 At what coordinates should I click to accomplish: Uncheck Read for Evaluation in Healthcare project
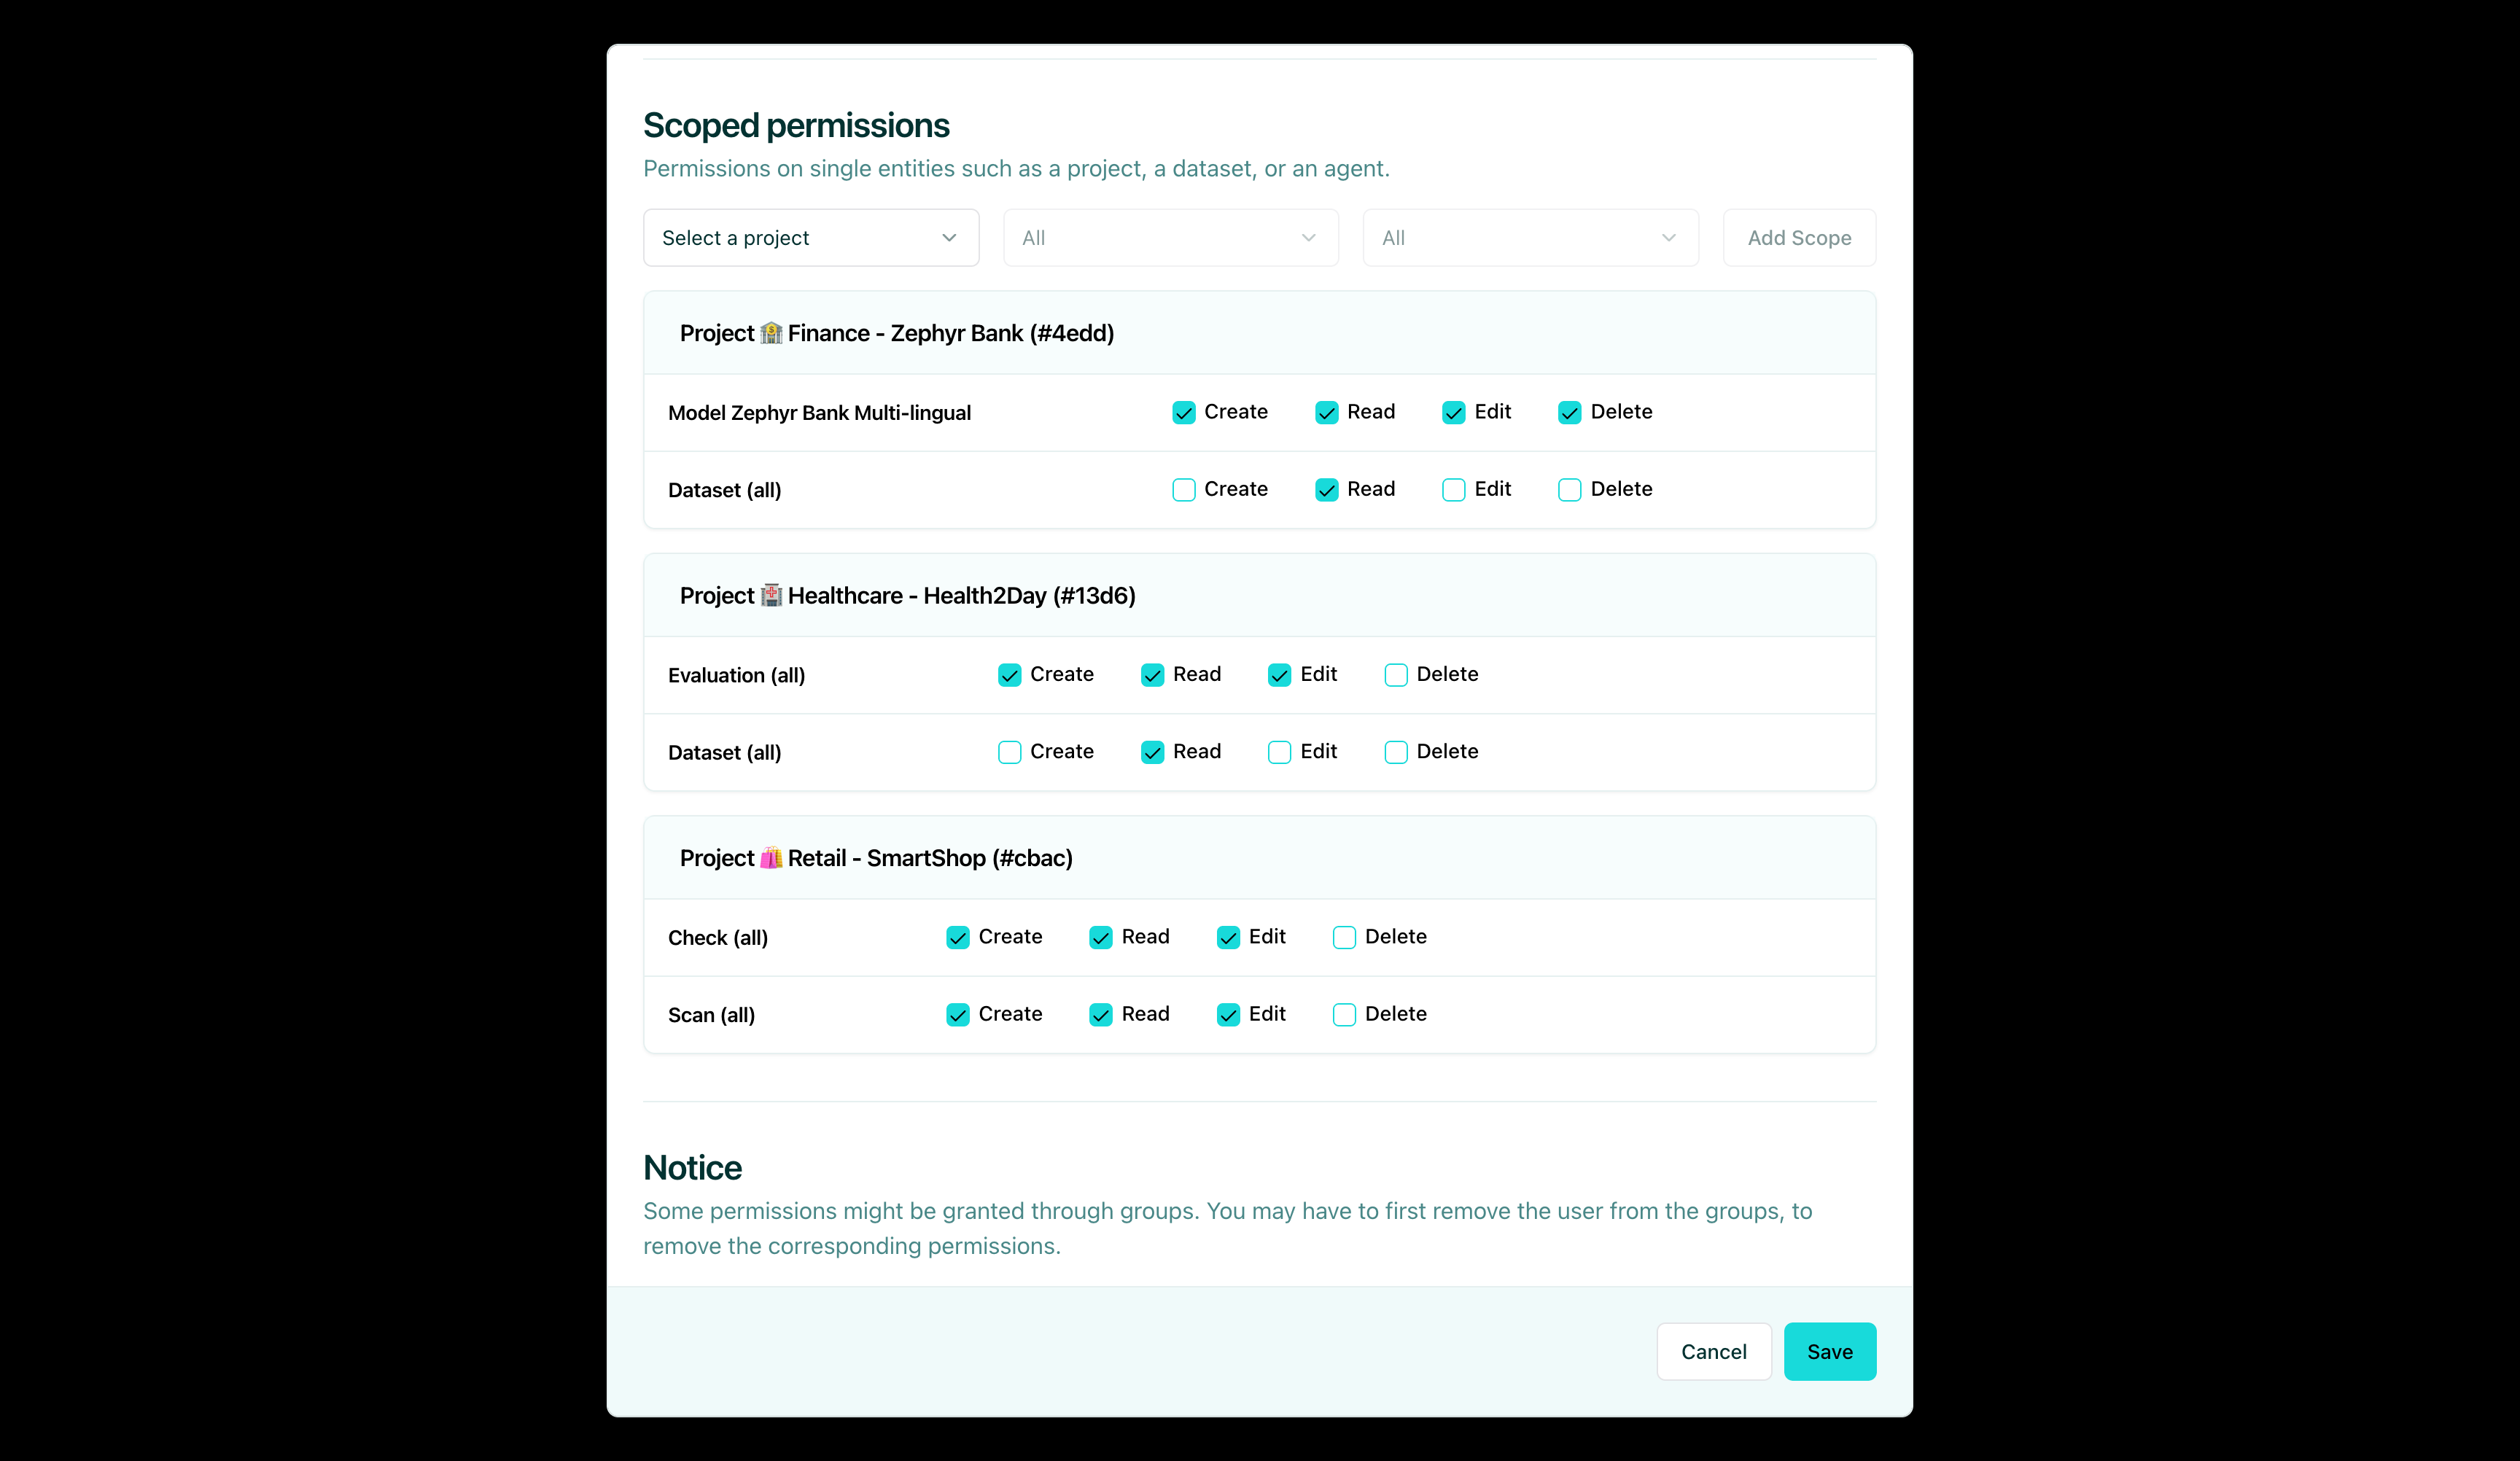point(1151,675)
